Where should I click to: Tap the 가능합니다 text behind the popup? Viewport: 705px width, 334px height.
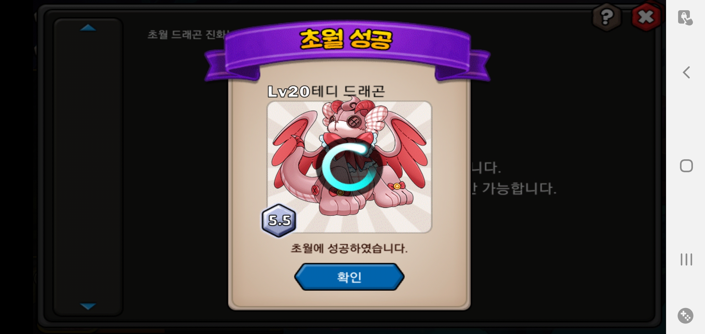point(518,188)
